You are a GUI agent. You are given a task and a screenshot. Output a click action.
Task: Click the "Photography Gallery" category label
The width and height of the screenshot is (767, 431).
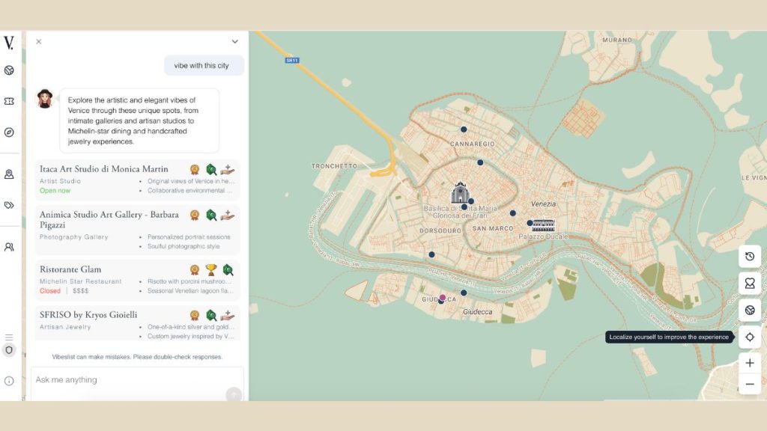click(74, 237)
